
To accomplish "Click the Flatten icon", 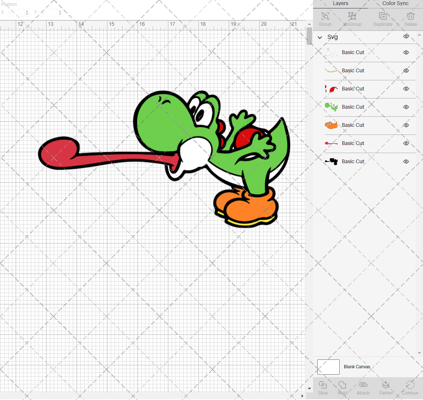I will pos(385,385).
